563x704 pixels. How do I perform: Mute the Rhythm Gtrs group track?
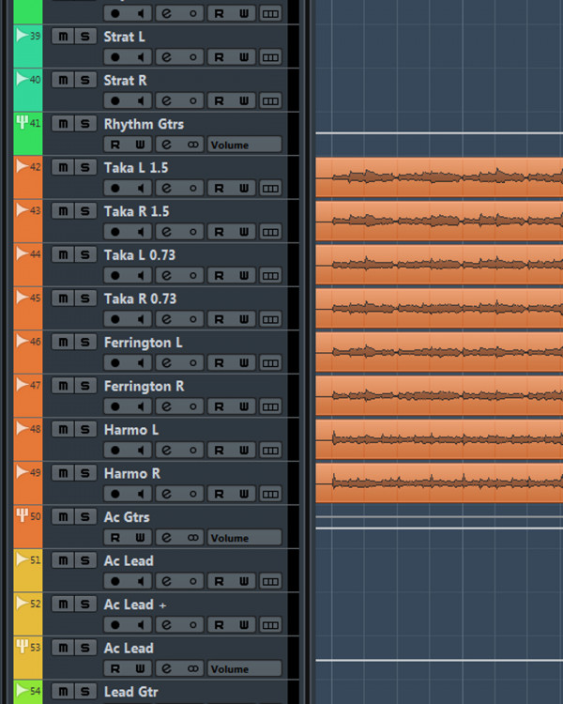[63, 124]
